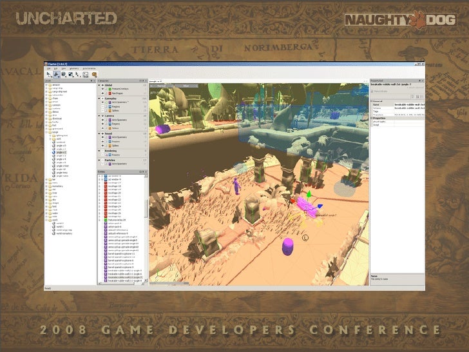Click the green FeatureOverlays type icon under Global
The width and height of the screenshot is (469, 352).
pyautogui.click(x=110, y=89)
